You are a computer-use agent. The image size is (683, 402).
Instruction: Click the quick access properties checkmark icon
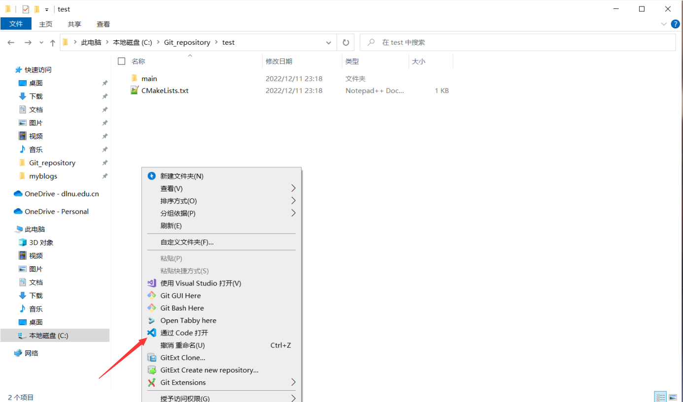click(x=26, y=9)
